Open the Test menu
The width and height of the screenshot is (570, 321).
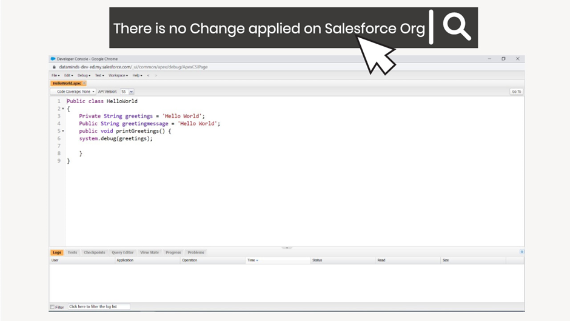pos(99,75)
